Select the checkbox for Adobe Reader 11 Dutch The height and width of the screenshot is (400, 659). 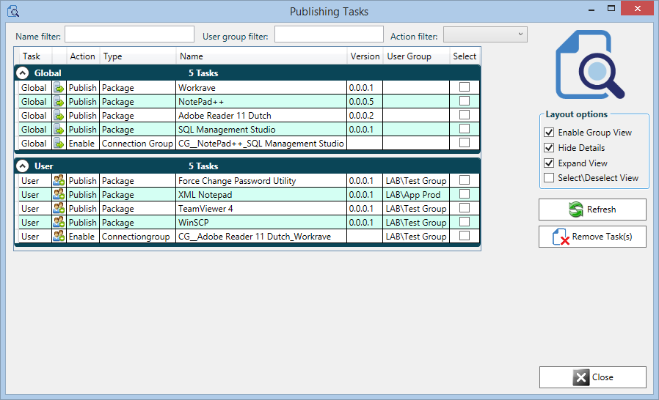pos(465,116)
